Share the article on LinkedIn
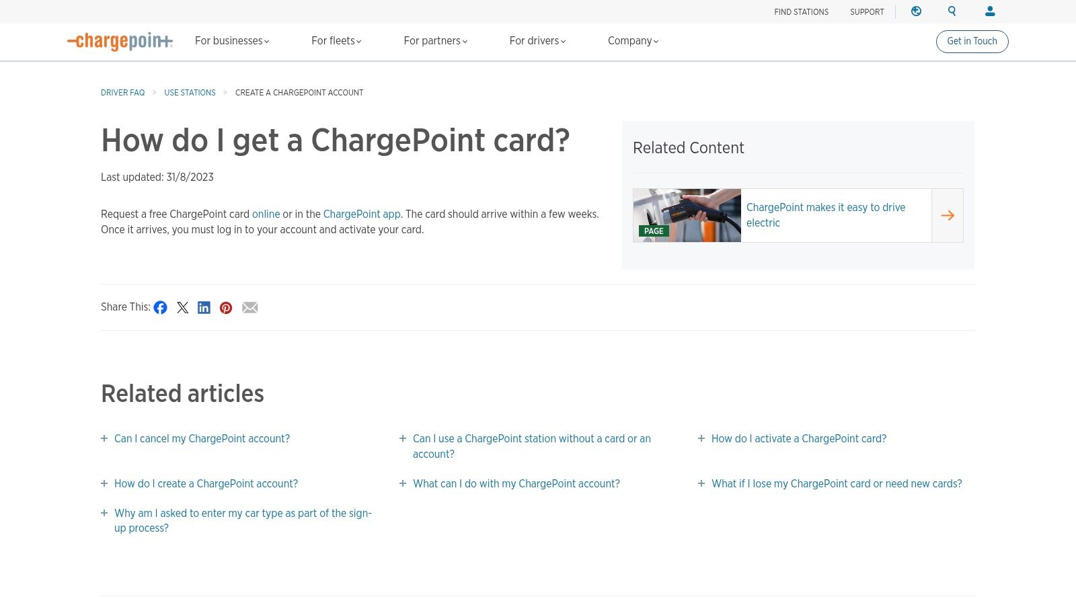Viewport: 1076px width, 605px height. (204, 307)
